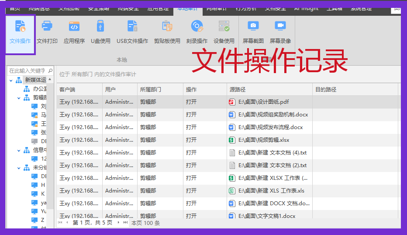Sort by the 源路径 column header
The width and height of the screenshot is (407, 235).
coord(270,90)
